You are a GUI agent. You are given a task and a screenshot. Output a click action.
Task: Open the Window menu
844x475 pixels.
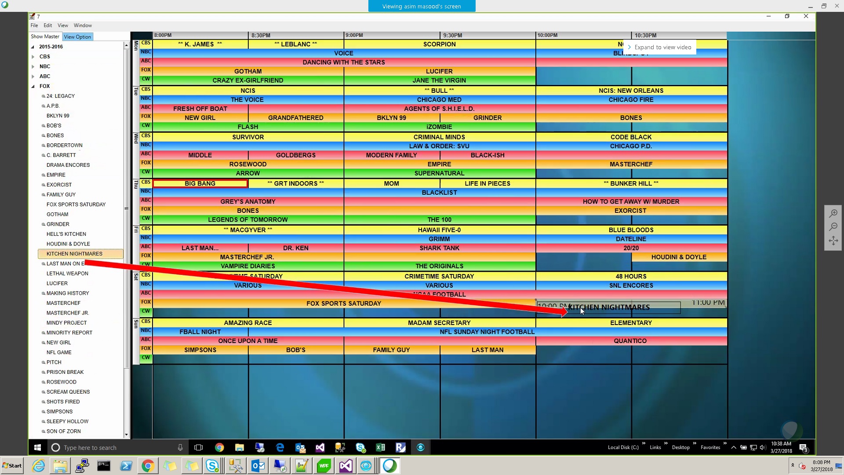(x=83, y=26)
